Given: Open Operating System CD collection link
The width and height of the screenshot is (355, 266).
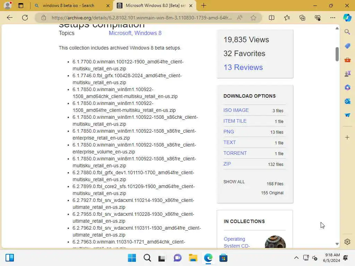Looking at the screenshot, I should [x=237, y=242].
